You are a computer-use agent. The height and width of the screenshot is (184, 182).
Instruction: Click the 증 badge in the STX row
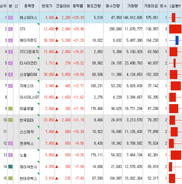tap(10, 29)
